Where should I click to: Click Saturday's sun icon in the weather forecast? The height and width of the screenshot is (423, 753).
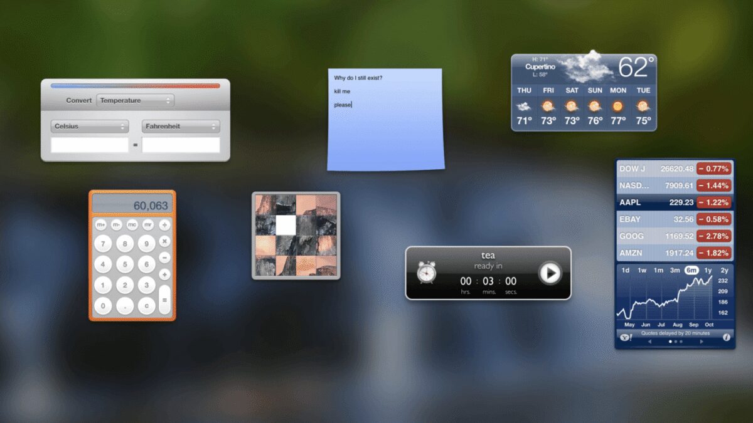point(572,108)
